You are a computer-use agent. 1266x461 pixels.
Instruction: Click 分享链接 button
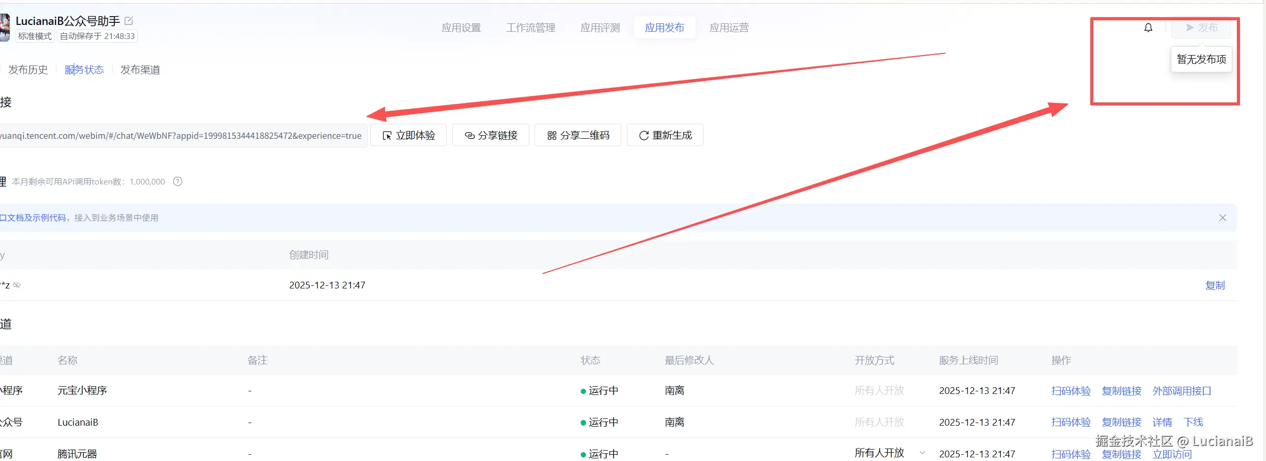tap(491, 135)
